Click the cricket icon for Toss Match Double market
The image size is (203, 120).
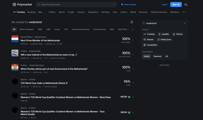click(15, 110)
